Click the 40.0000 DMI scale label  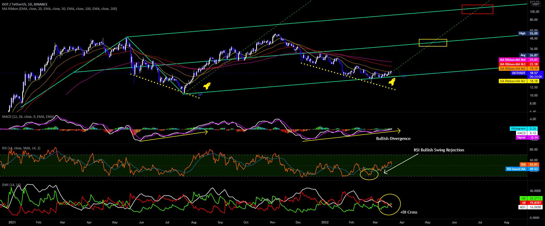click(535, 191)
